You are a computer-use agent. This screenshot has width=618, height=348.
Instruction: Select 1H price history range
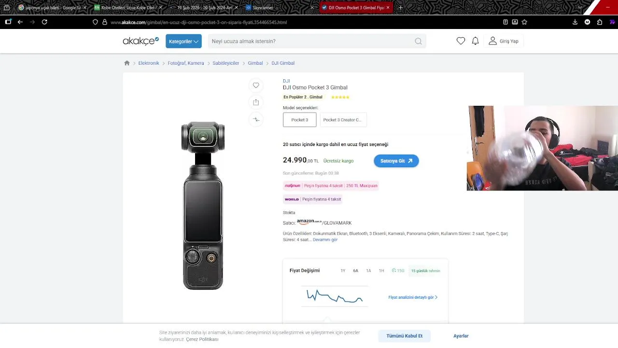pos(381,271)
